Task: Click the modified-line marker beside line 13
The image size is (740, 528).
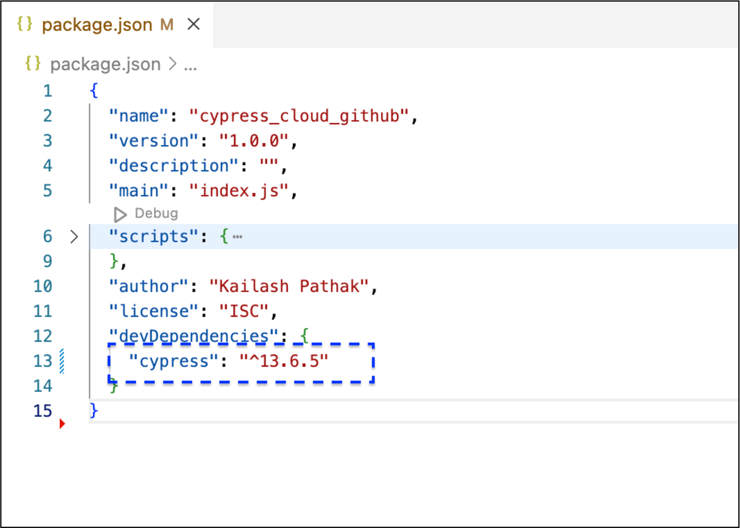Action: 62,361
